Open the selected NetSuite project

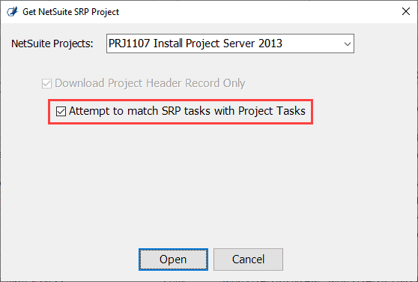(x=173, y=259)
